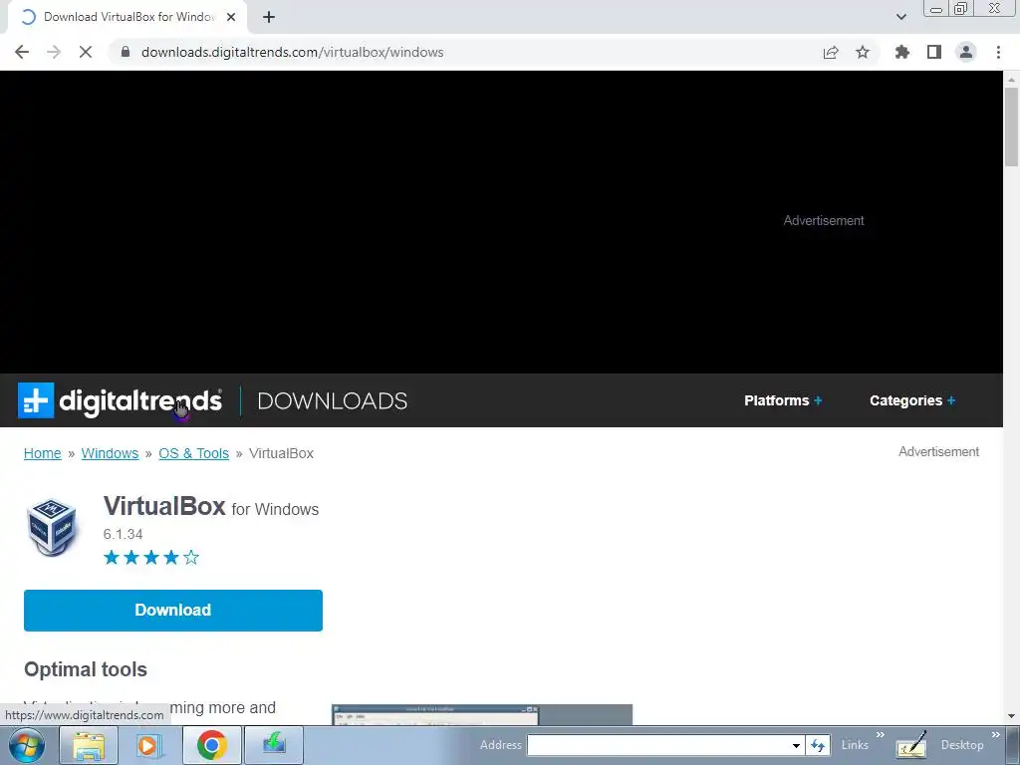Click the scrollbar down arrow
This screenshot has width=1020, height=765.
[x=1011, y=716]
